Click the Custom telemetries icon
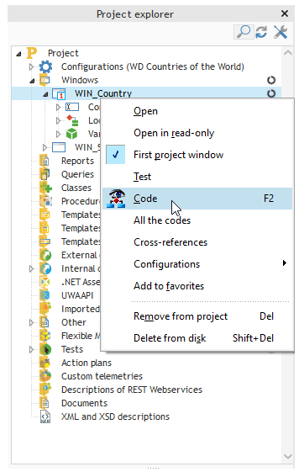Screen dimensions: 304x472 click(45, 376)
